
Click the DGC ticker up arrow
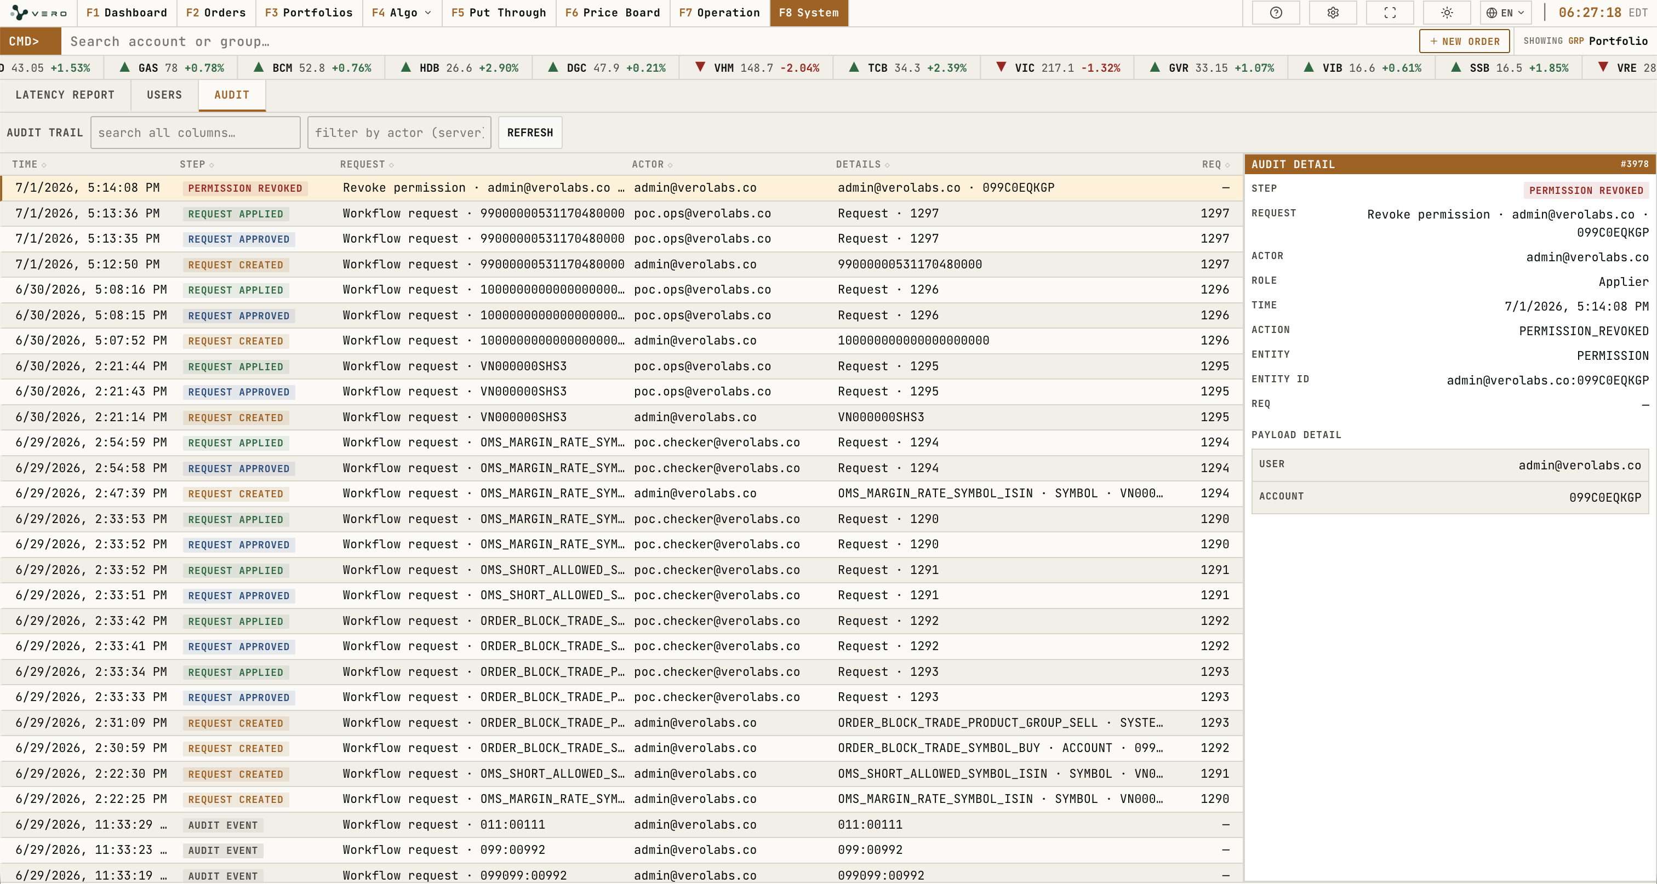click(552, 67)
